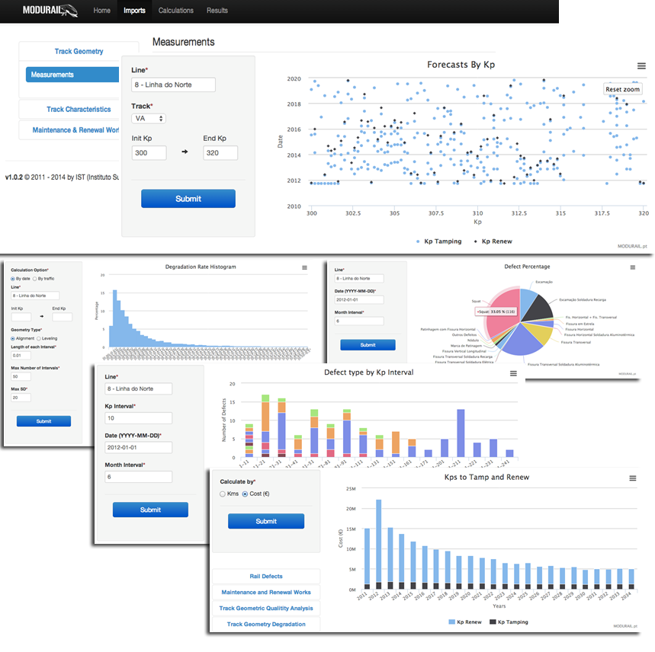Open the Results menu in the navbar
Screen dimensions: 655x652
217,11
